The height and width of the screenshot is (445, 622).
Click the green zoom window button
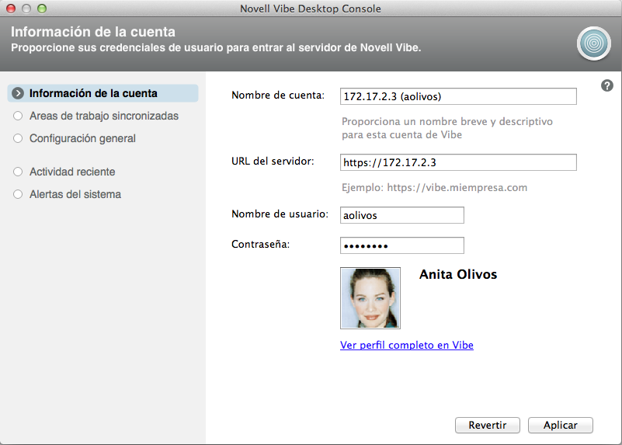tap(42, 9)
